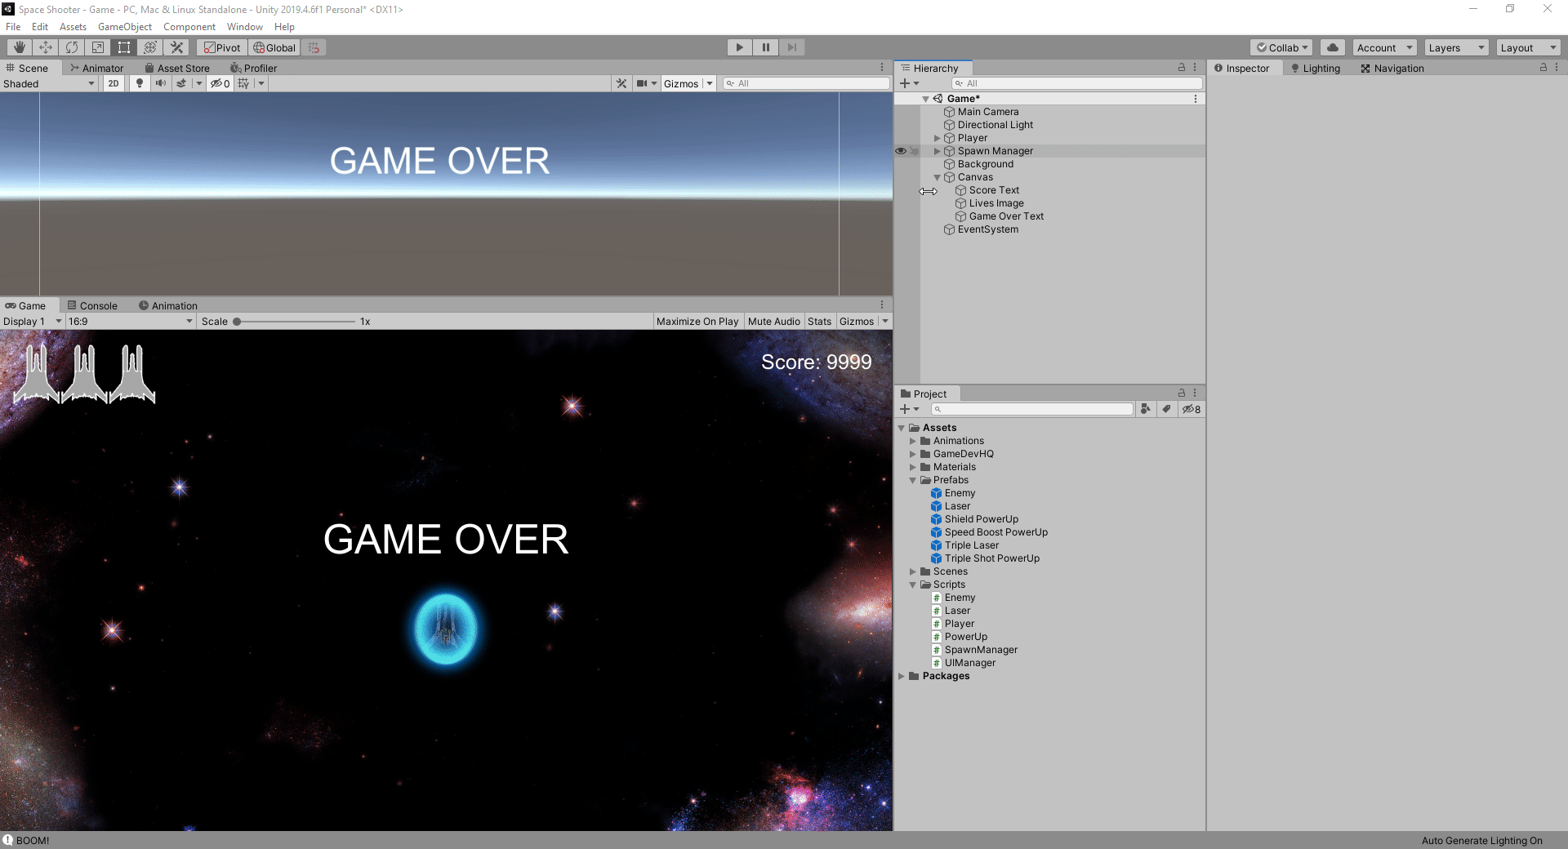Open Display 1 dropdown

click(x=33, y=322)
